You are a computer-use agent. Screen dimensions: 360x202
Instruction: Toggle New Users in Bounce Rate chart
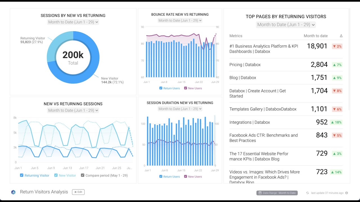click(186, 88)
